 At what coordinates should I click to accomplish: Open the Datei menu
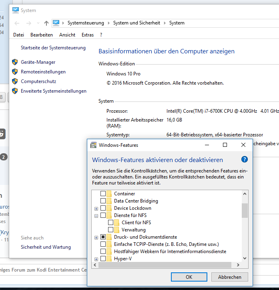(x=18, y=35)
